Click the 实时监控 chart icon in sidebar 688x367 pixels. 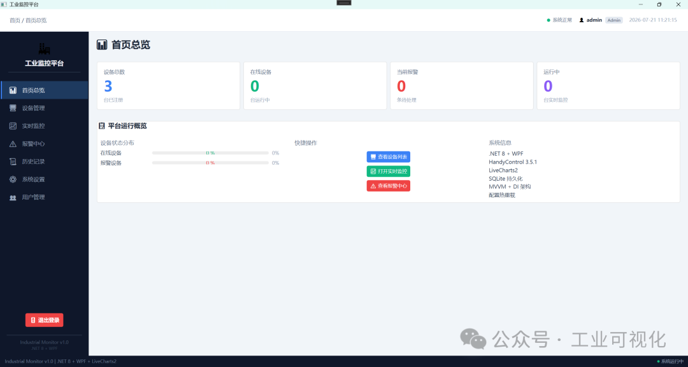pos(13,126)
